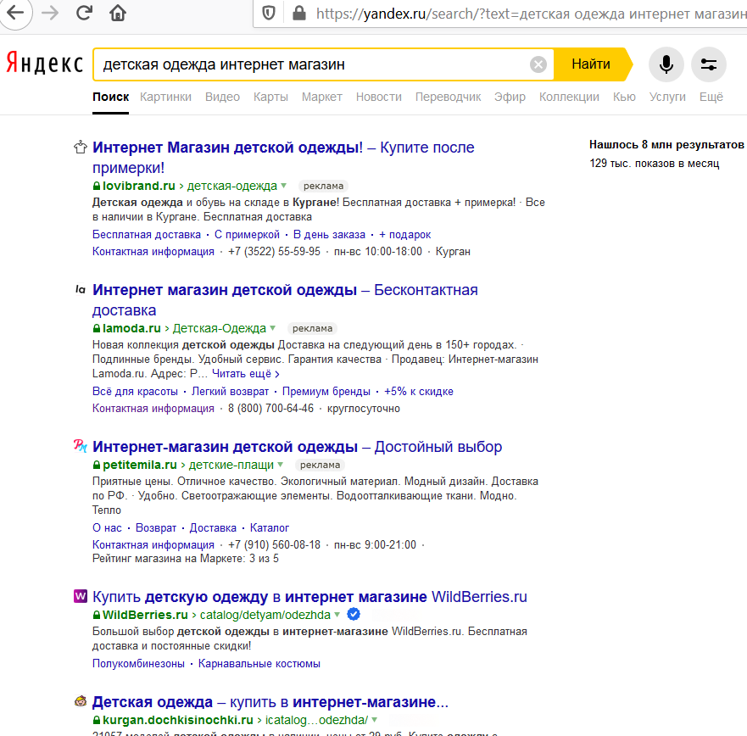This screenshot has height=736, width=747.
Task: Reload the page with refresh icon
Action: (84, 13)
